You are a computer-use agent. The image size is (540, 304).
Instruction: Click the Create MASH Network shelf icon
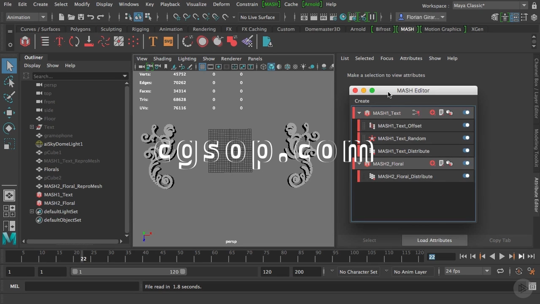[25, 41]
